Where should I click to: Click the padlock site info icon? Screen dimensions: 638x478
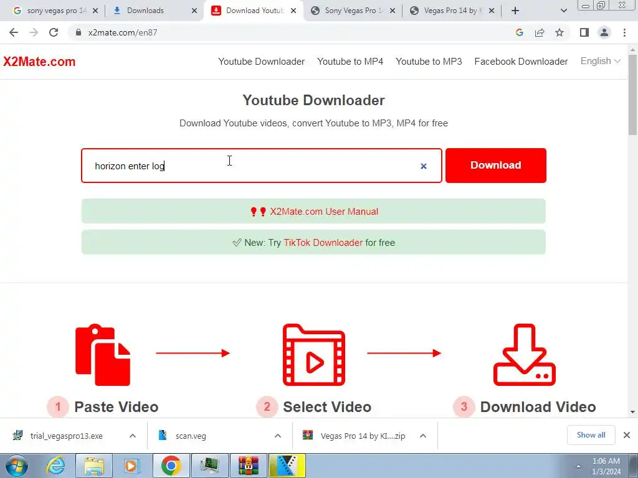click(79, 32)
